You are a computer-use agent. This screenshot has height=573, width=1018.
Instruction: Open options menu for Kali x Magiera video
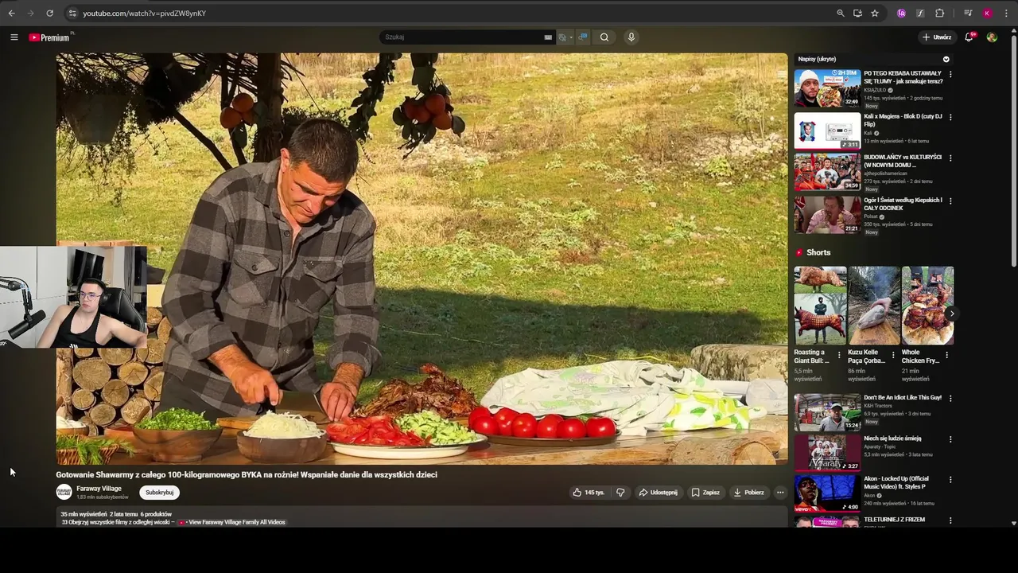pyautogui.click(x=950, y=117)
